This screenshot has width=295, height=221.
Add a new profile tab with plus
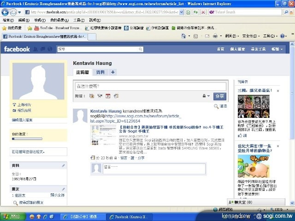(113, 72)
